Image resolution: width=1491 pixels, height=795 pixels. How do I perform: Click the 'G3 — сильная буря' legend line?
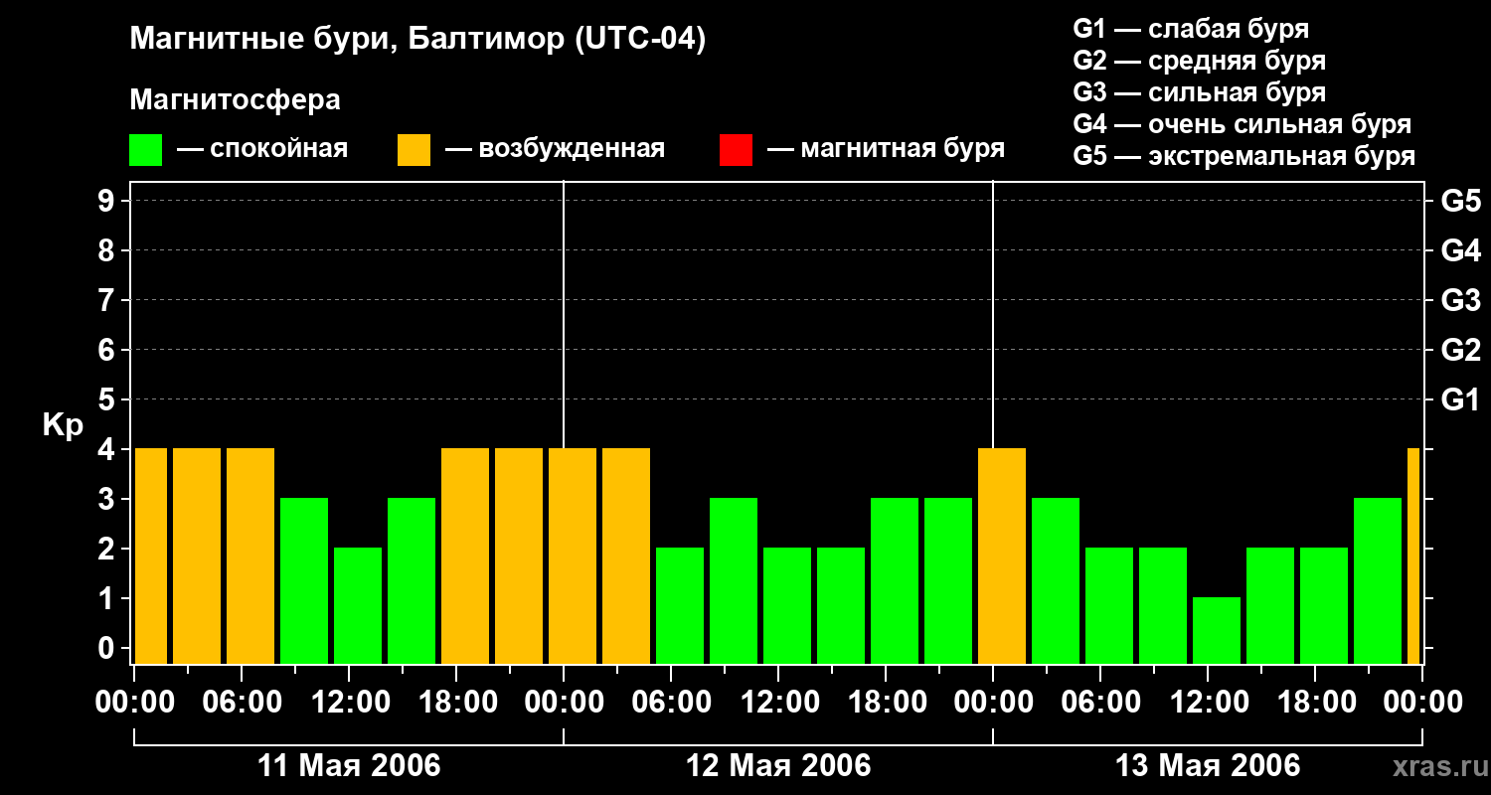click(x=1199, y=93)
